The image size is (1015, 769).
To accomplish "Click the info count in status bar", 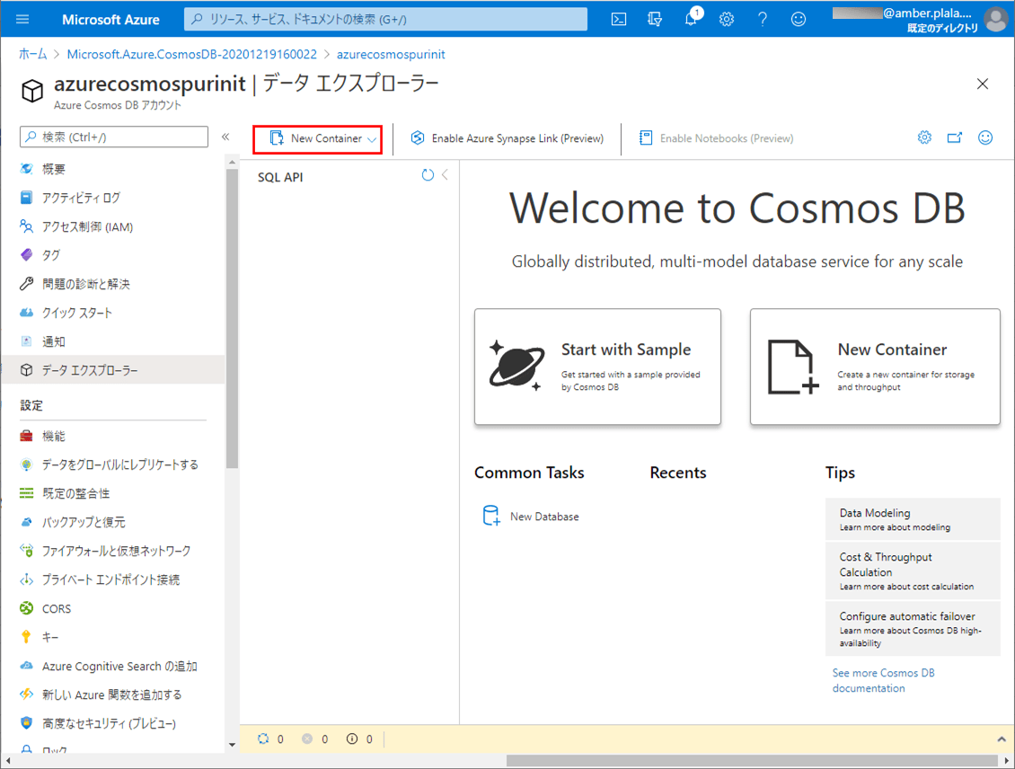I will coord(359,738).
